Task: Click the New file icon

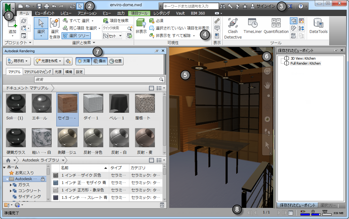Action: [x=20, y=6]
